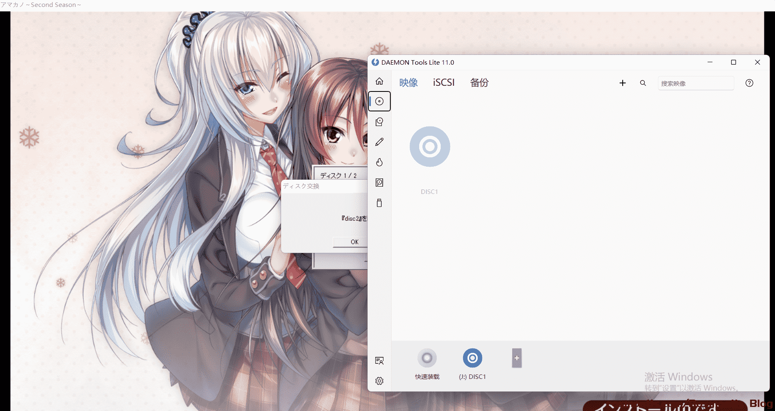Viewport: 775px width, 411px height.
Task: Focus the 搜索映像 search field
Action: coord(696,83)
